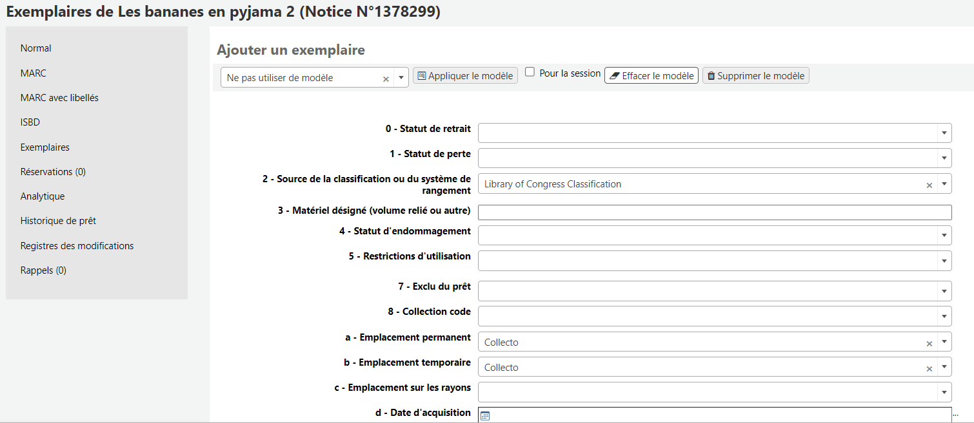Clear the template dropdown selection x icon
The height and width of the screenshot is (423, 974).
tap(386, 79)
